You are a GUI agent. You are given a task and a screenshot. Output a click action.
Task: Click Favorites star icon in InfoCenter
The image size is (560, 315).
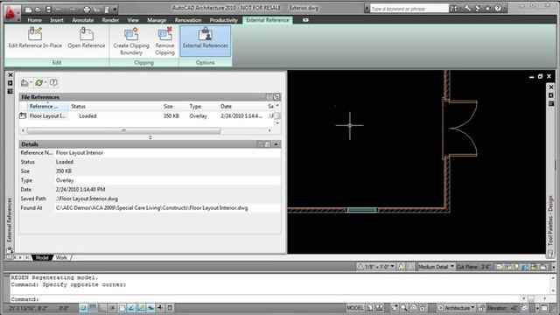pyautogui.click(x=487, y=8)
